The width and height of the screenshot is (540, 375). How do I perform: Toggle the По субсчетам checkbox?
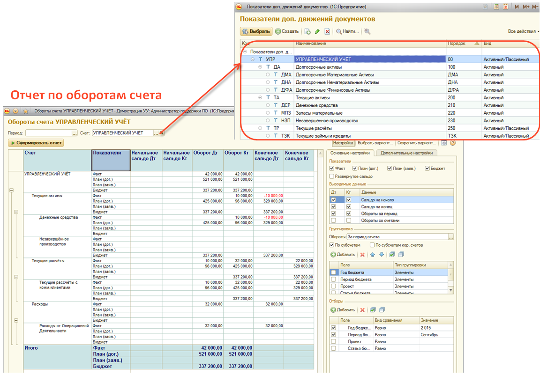tap(332, 245)
